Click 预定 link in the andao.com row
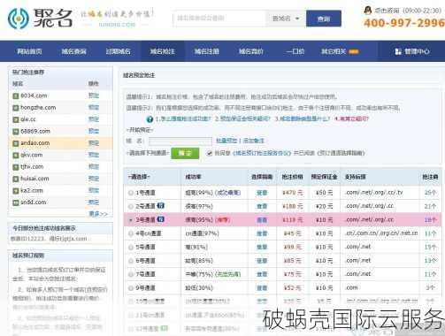 (94, 143)
